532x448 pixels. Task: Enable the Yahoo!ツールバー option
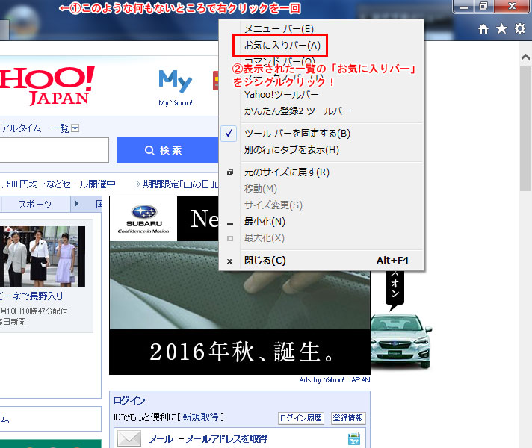point(281,95)
